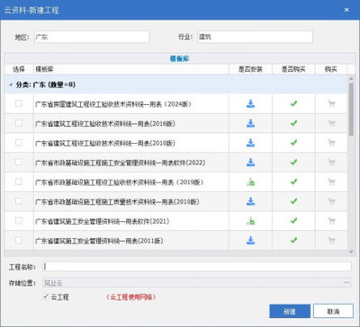This screenshot has height=327, width=360.
Task: Click the 是否安装 column header
Action: click(x=250, y=69)
